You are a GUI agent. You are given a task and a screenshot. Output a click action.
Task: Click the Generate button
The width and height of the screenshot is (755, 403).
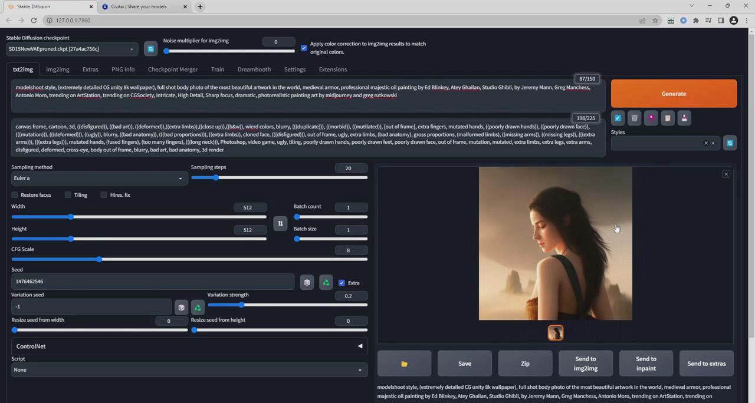click(x=674, y=94)
